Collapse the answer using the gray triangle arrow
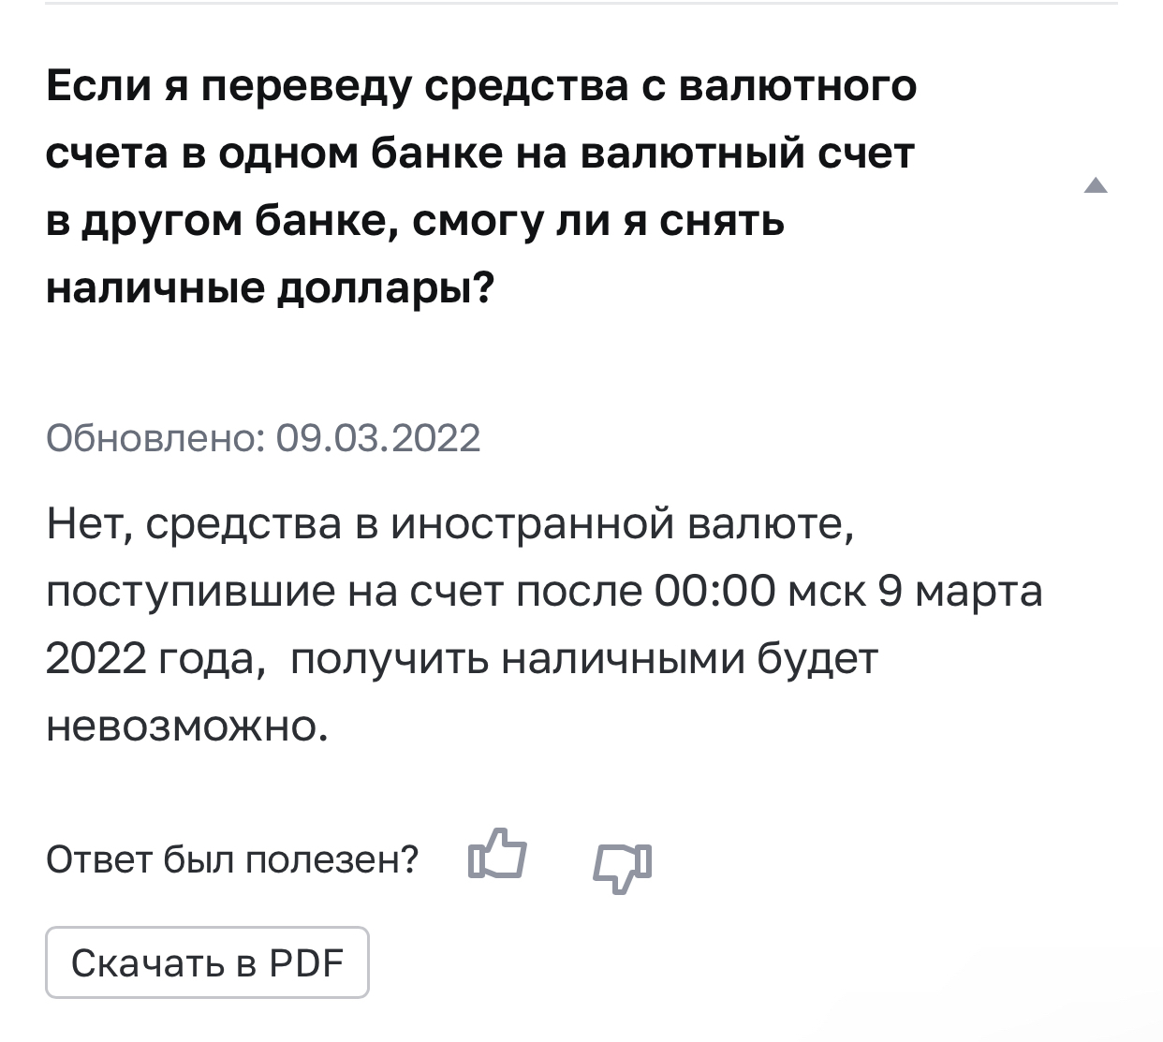 [1096, 186]
